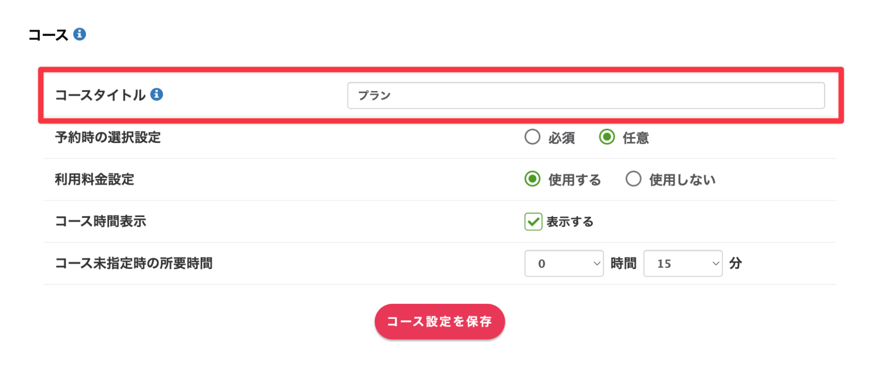Click the 表示する label text
Image resolution: width=881 pixels, height=372 pixels.
tap(570, 221)
